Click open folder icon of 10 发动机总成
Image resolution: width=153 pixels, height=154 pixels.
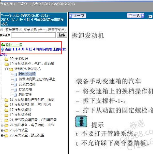pyautogui.click(x=6, y=64)
